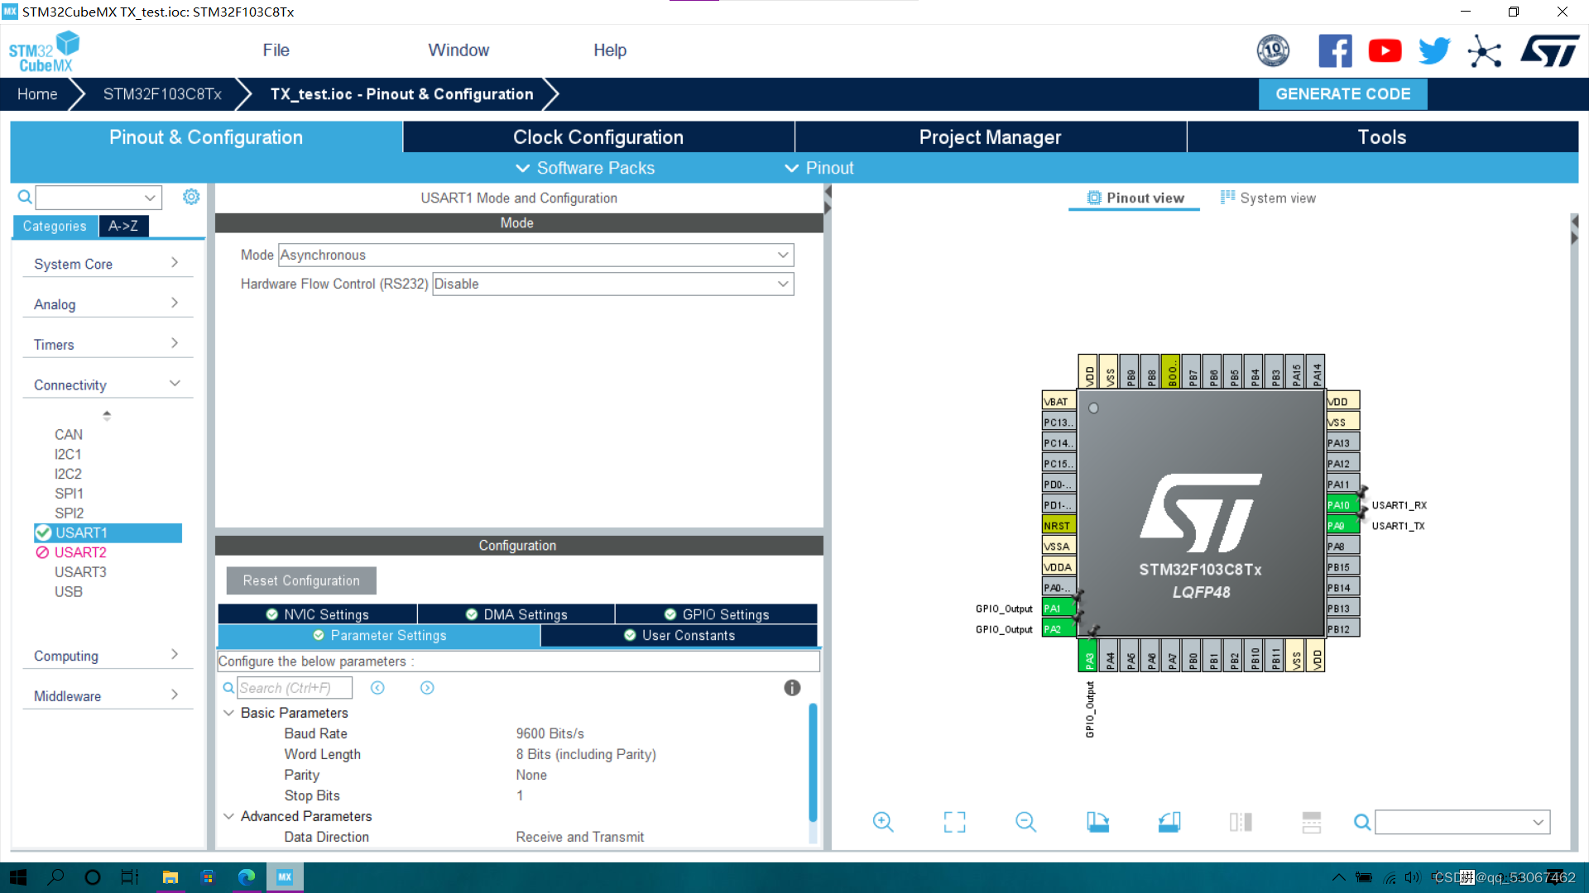Click the green PA10 pin on the chip

(x=1340, y=505)
